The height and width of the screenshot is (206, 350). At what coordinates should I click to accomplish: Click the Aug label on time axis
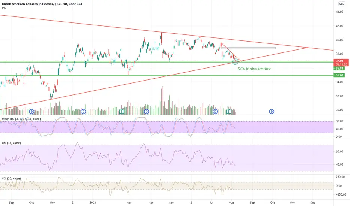[231, 203]
